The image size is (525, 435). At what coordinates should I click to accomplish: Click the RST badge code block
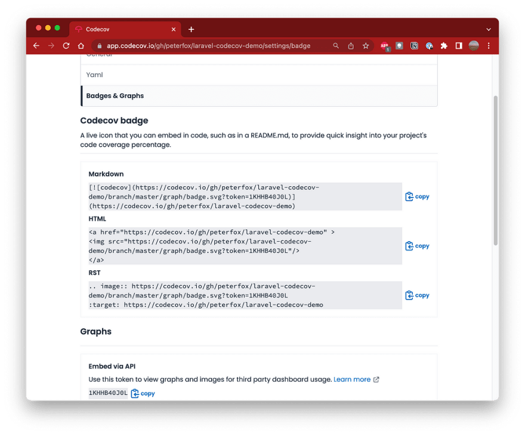click(x=245, y=295)
